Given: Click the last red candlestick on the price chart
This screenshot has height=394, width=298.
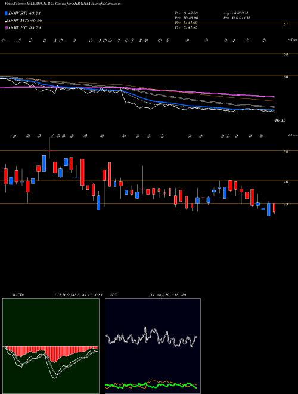Looking at the screenshot, I should click(x=274, y=208).
